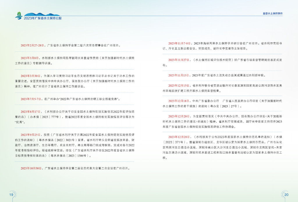Select the date 2023年12月18日

(x=179, y=101)
